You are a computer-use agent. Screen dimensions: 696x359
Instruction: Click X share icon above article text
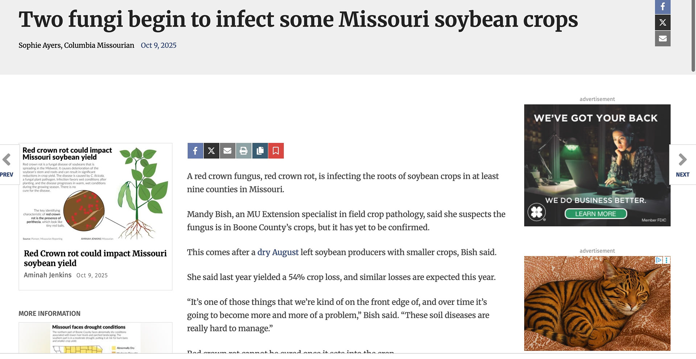tap(211, 151)
